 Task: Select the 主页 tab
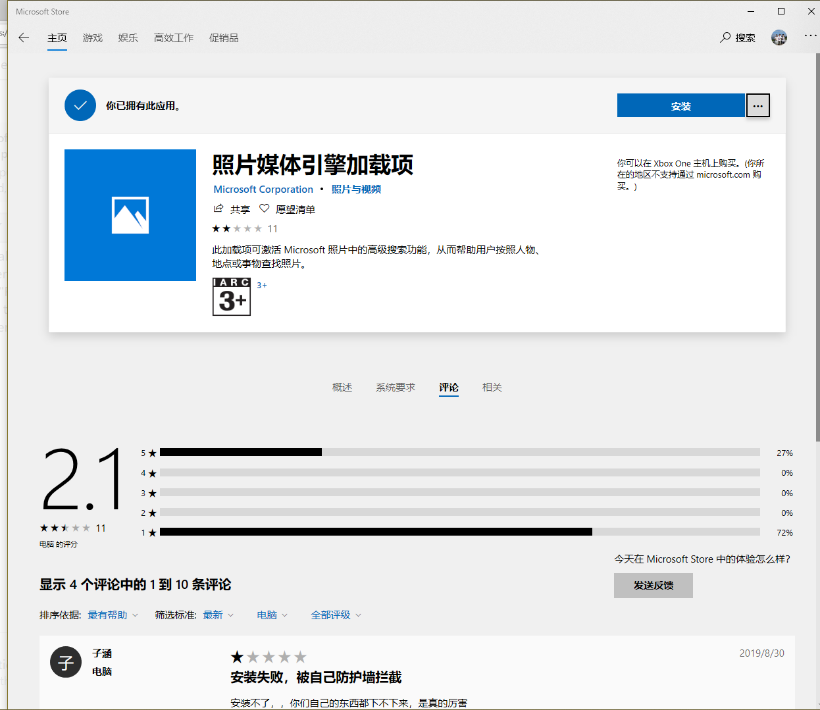57,38
